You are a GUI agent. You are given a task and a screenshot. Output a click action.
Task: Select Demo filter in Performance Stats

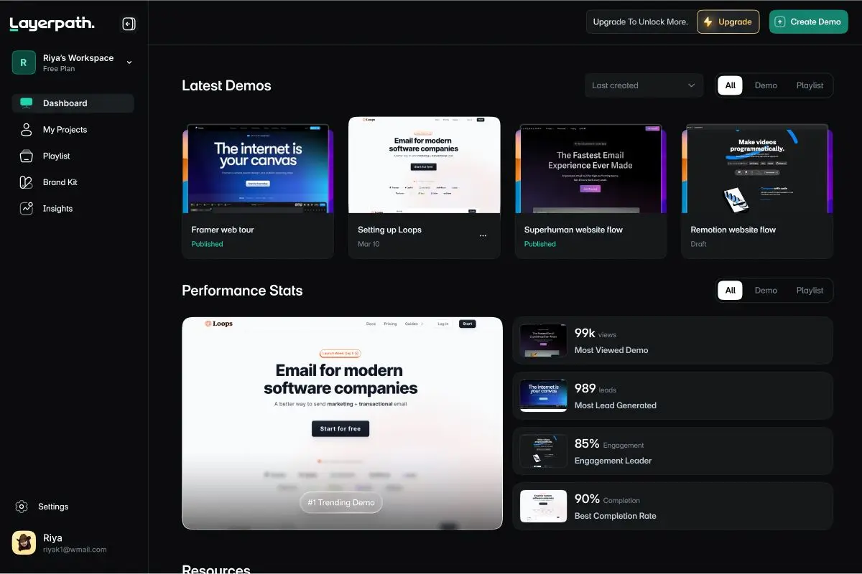[766, 291]
